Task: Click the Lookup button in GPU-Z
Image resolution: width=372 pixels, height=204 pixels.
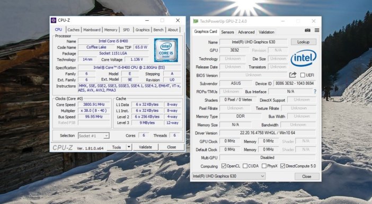Action: 304,42
